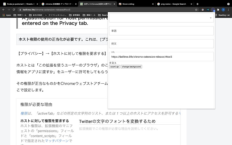The image size is (232, 145).
Task: Open the 自分のSNS bookmark folder
Action: tap(36, 15)
